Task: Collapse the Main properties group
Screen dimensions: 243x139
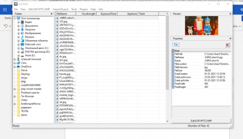Action: (173, 51)
